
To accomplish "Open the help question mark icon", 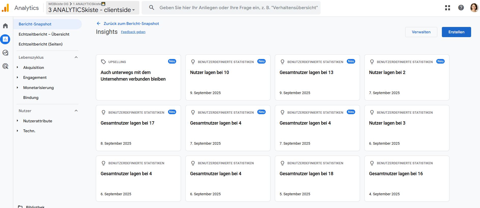I will pos(461,8).
